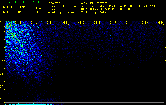
Task: Click the 0.9 kHz axis label
Action: [x=2, y=60]
